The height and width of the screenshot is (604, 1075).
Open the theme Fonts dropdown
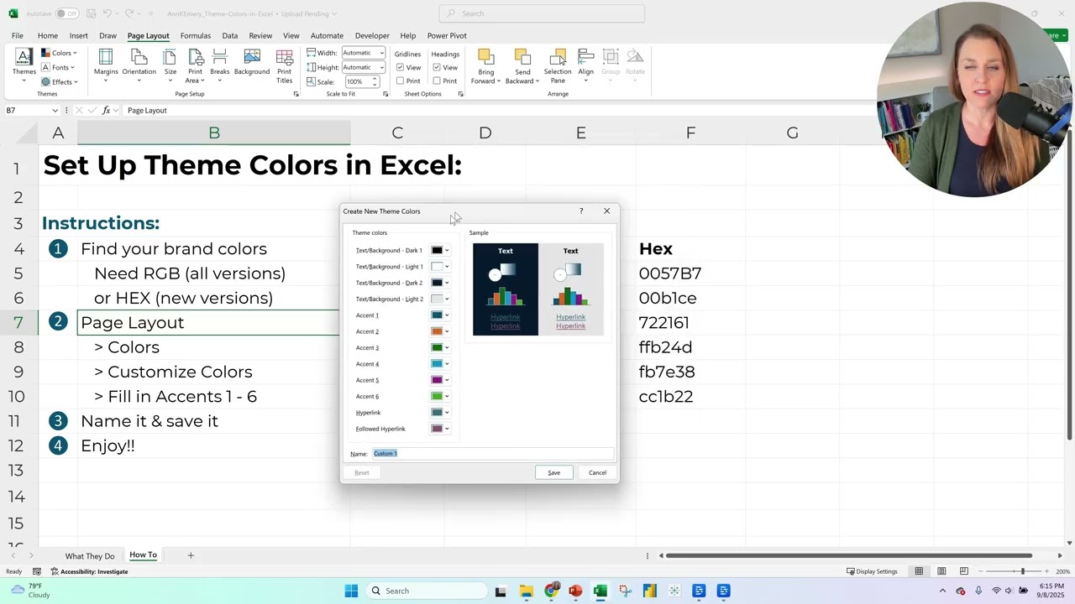58,67
